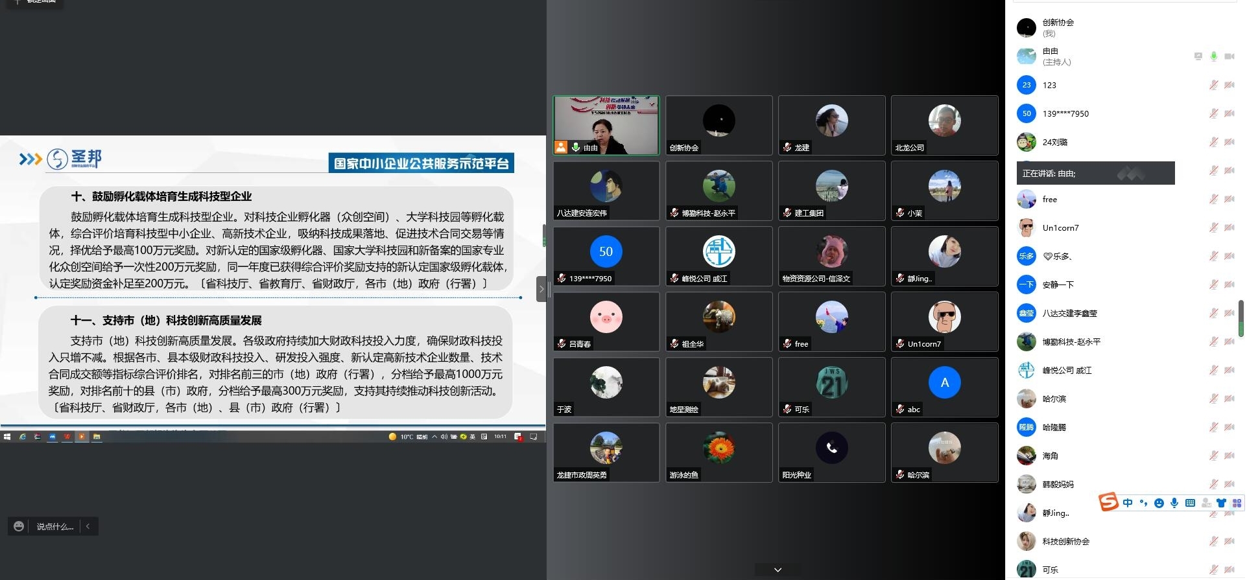Select 创新协会 (我) in the participant list
Image resolution: width=1247 pixels, height=580 pixels.
tap(1125, 28)
